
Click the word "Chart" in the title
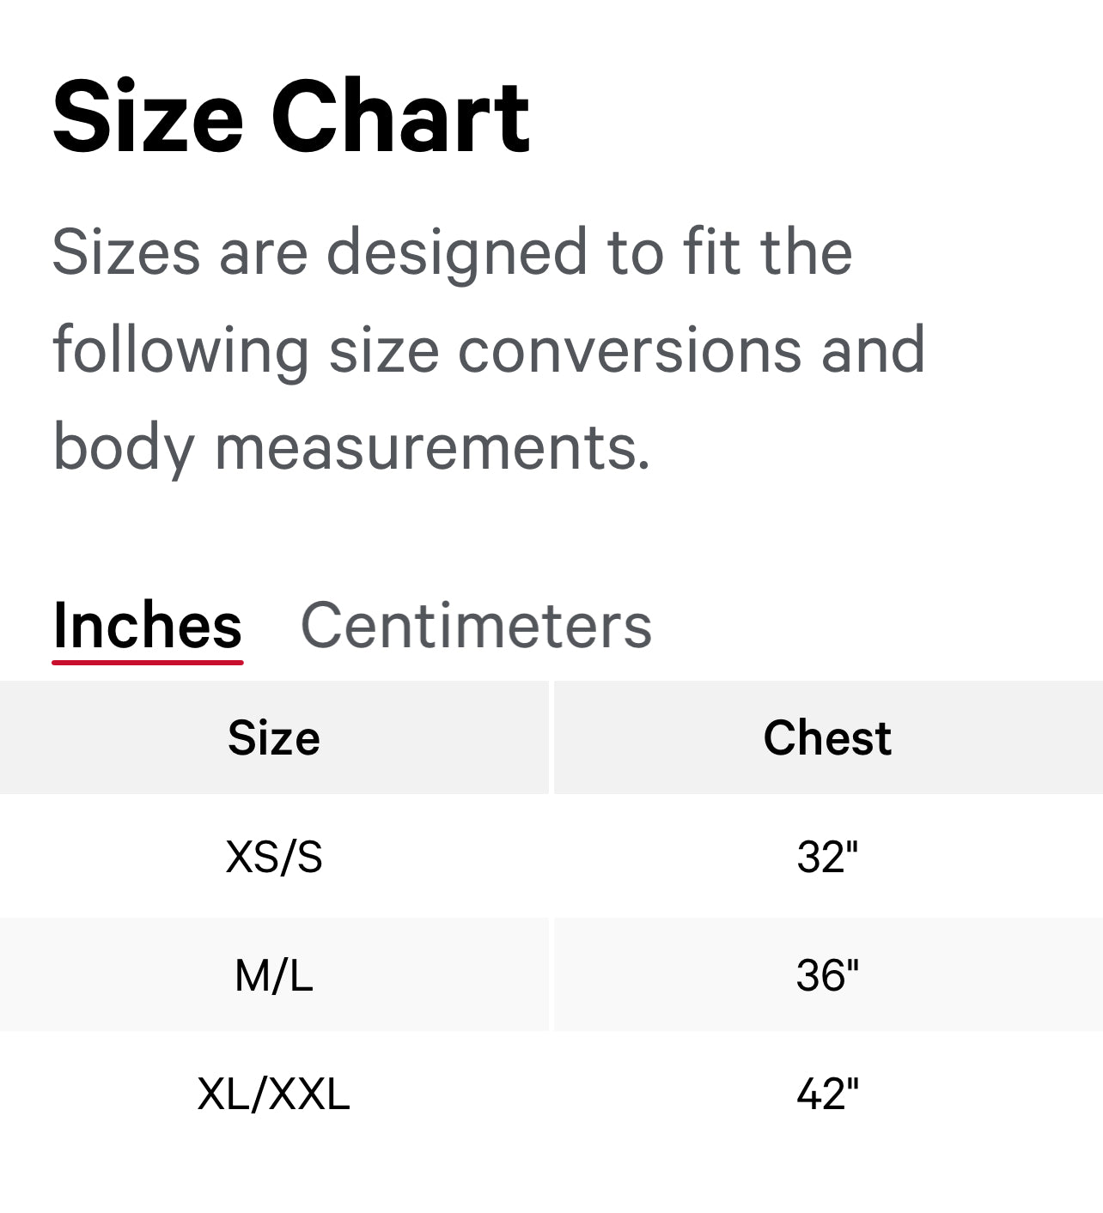point(400,117)
